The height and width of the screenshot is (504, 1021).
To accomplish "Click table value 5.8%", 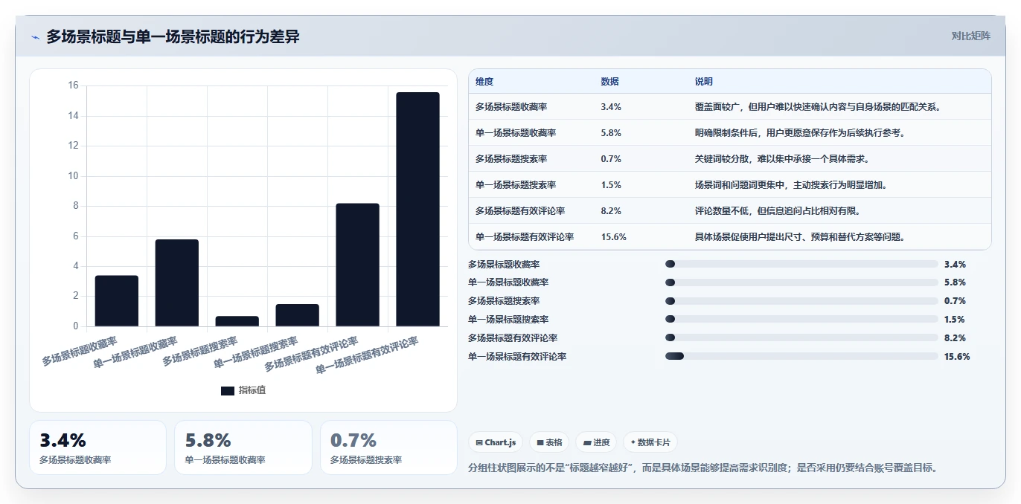I will (611, 133).
